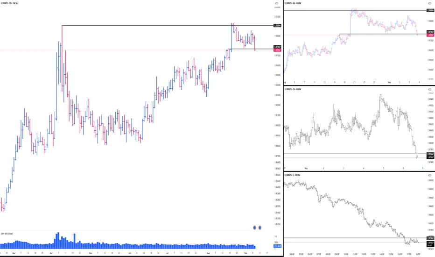The height and width of the screenshot is (257, 435).
Task: Click the 'Sep' date label on the 4h time axis
Action: (x=389, y=83)
